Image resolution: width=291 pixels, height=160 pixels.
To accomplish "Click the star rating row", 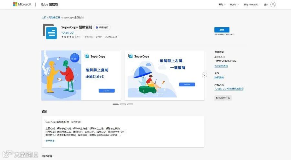I will (68, 37).
